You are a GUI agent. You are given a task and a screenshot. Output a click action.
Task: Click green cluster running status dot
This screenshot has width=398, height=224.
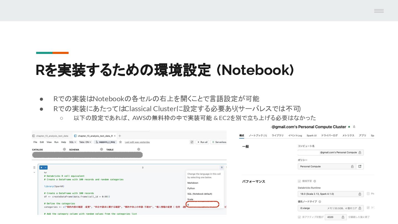coord(349,127)
